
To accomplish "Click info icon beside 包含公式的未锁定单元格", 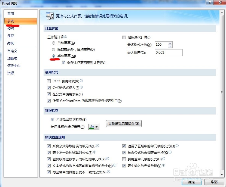I will point(170,152).
